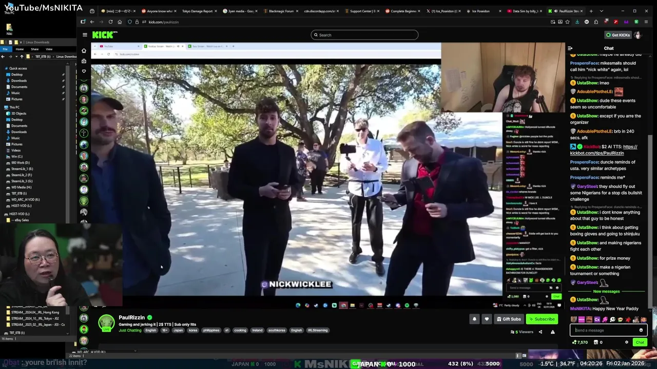Click the green Subscribe button
Viewport: 657px width, 369px height.
[542, 319]
